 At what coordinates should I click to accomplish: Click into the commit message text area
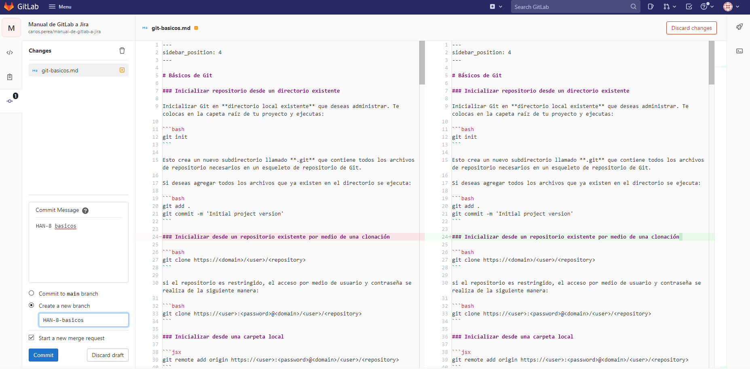tap(78, 250)
